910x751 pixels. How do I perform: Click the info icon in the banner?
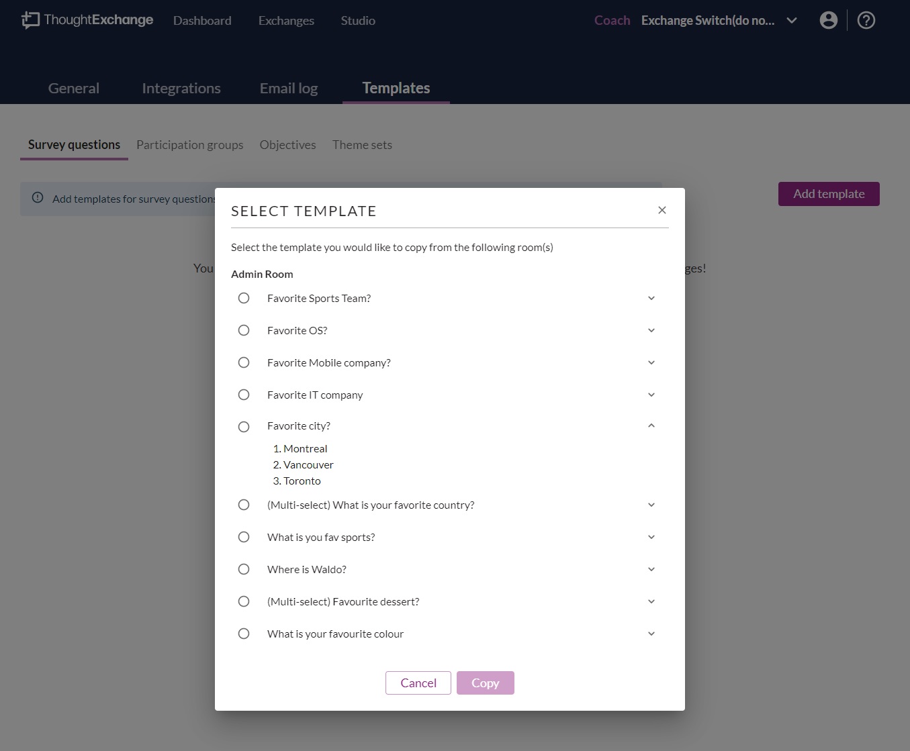tap(38, 197)
